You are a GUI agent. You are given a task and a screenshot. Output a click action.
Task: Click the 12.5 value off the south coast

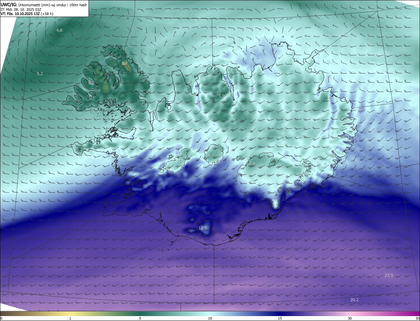click(x=203, y=228)
